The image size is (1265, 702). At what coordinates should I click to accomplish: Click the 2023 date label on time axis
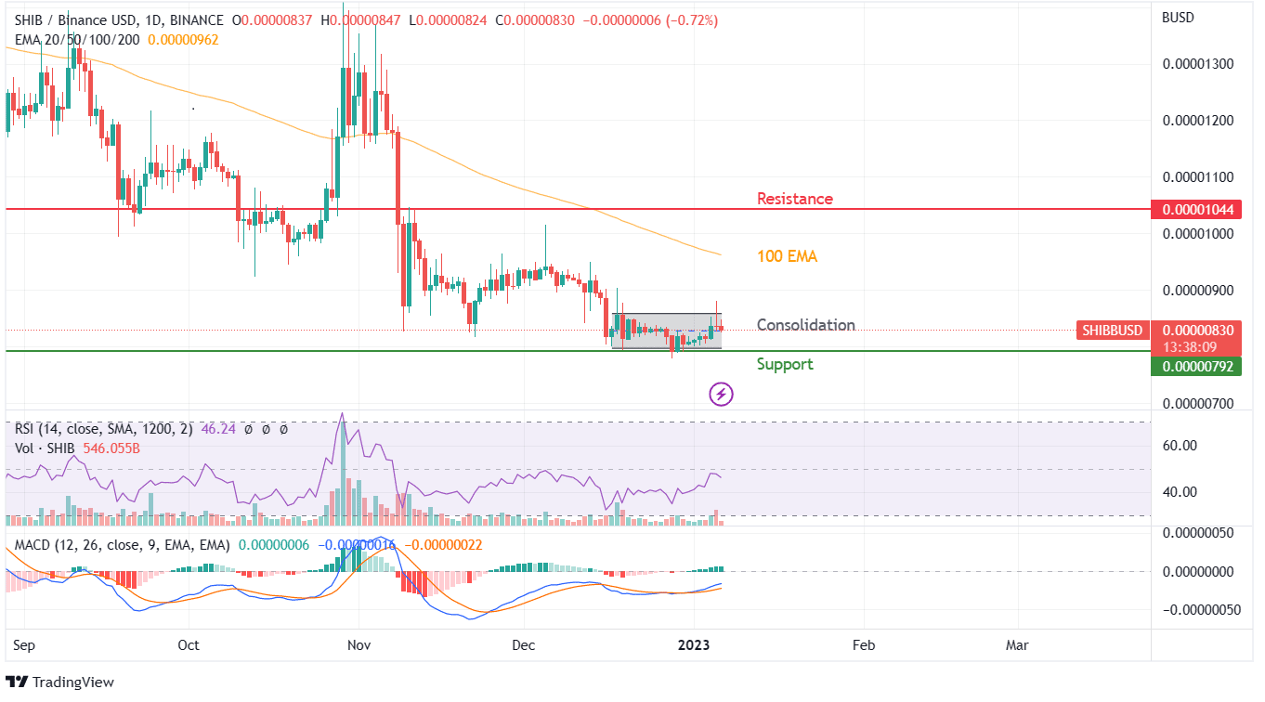click(x=694, y=644)
